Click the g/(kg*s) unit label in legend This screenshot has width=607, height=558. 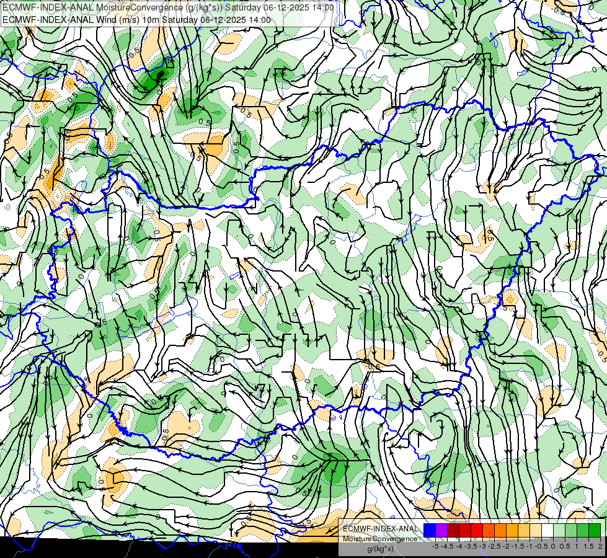point(380,549)
